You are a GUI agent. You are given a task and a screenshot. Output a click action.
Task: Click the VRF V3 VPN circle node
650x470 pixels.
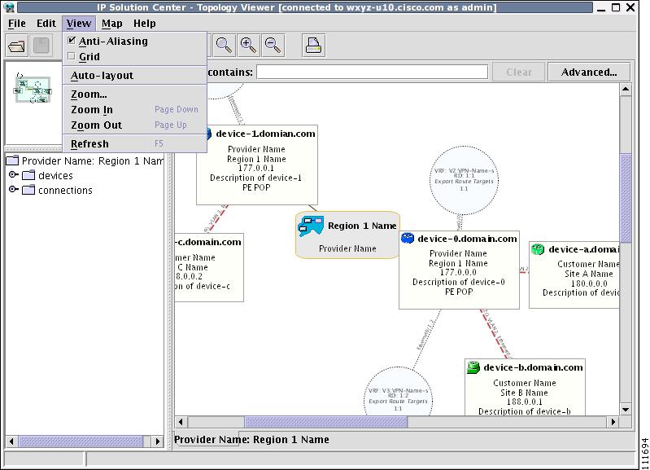tap(399, 392)
